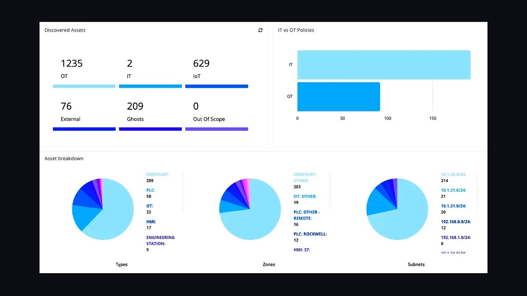This screenshot has height=296, width=527.
Task: Select HMI: S7: zone legend entry
Action: [302, 250]
